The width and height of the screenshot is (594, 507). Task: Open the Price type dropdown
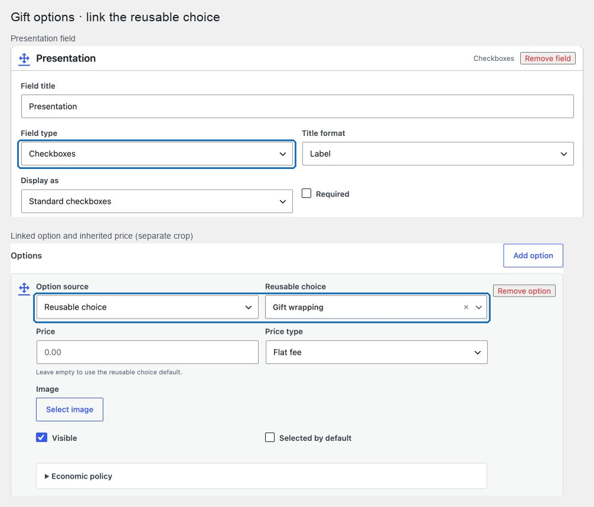(x=377, y=352)
